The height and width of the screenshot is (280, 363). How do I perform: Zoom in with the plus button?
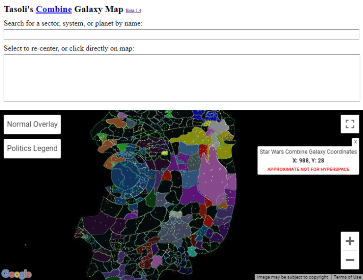click(350, 241)
